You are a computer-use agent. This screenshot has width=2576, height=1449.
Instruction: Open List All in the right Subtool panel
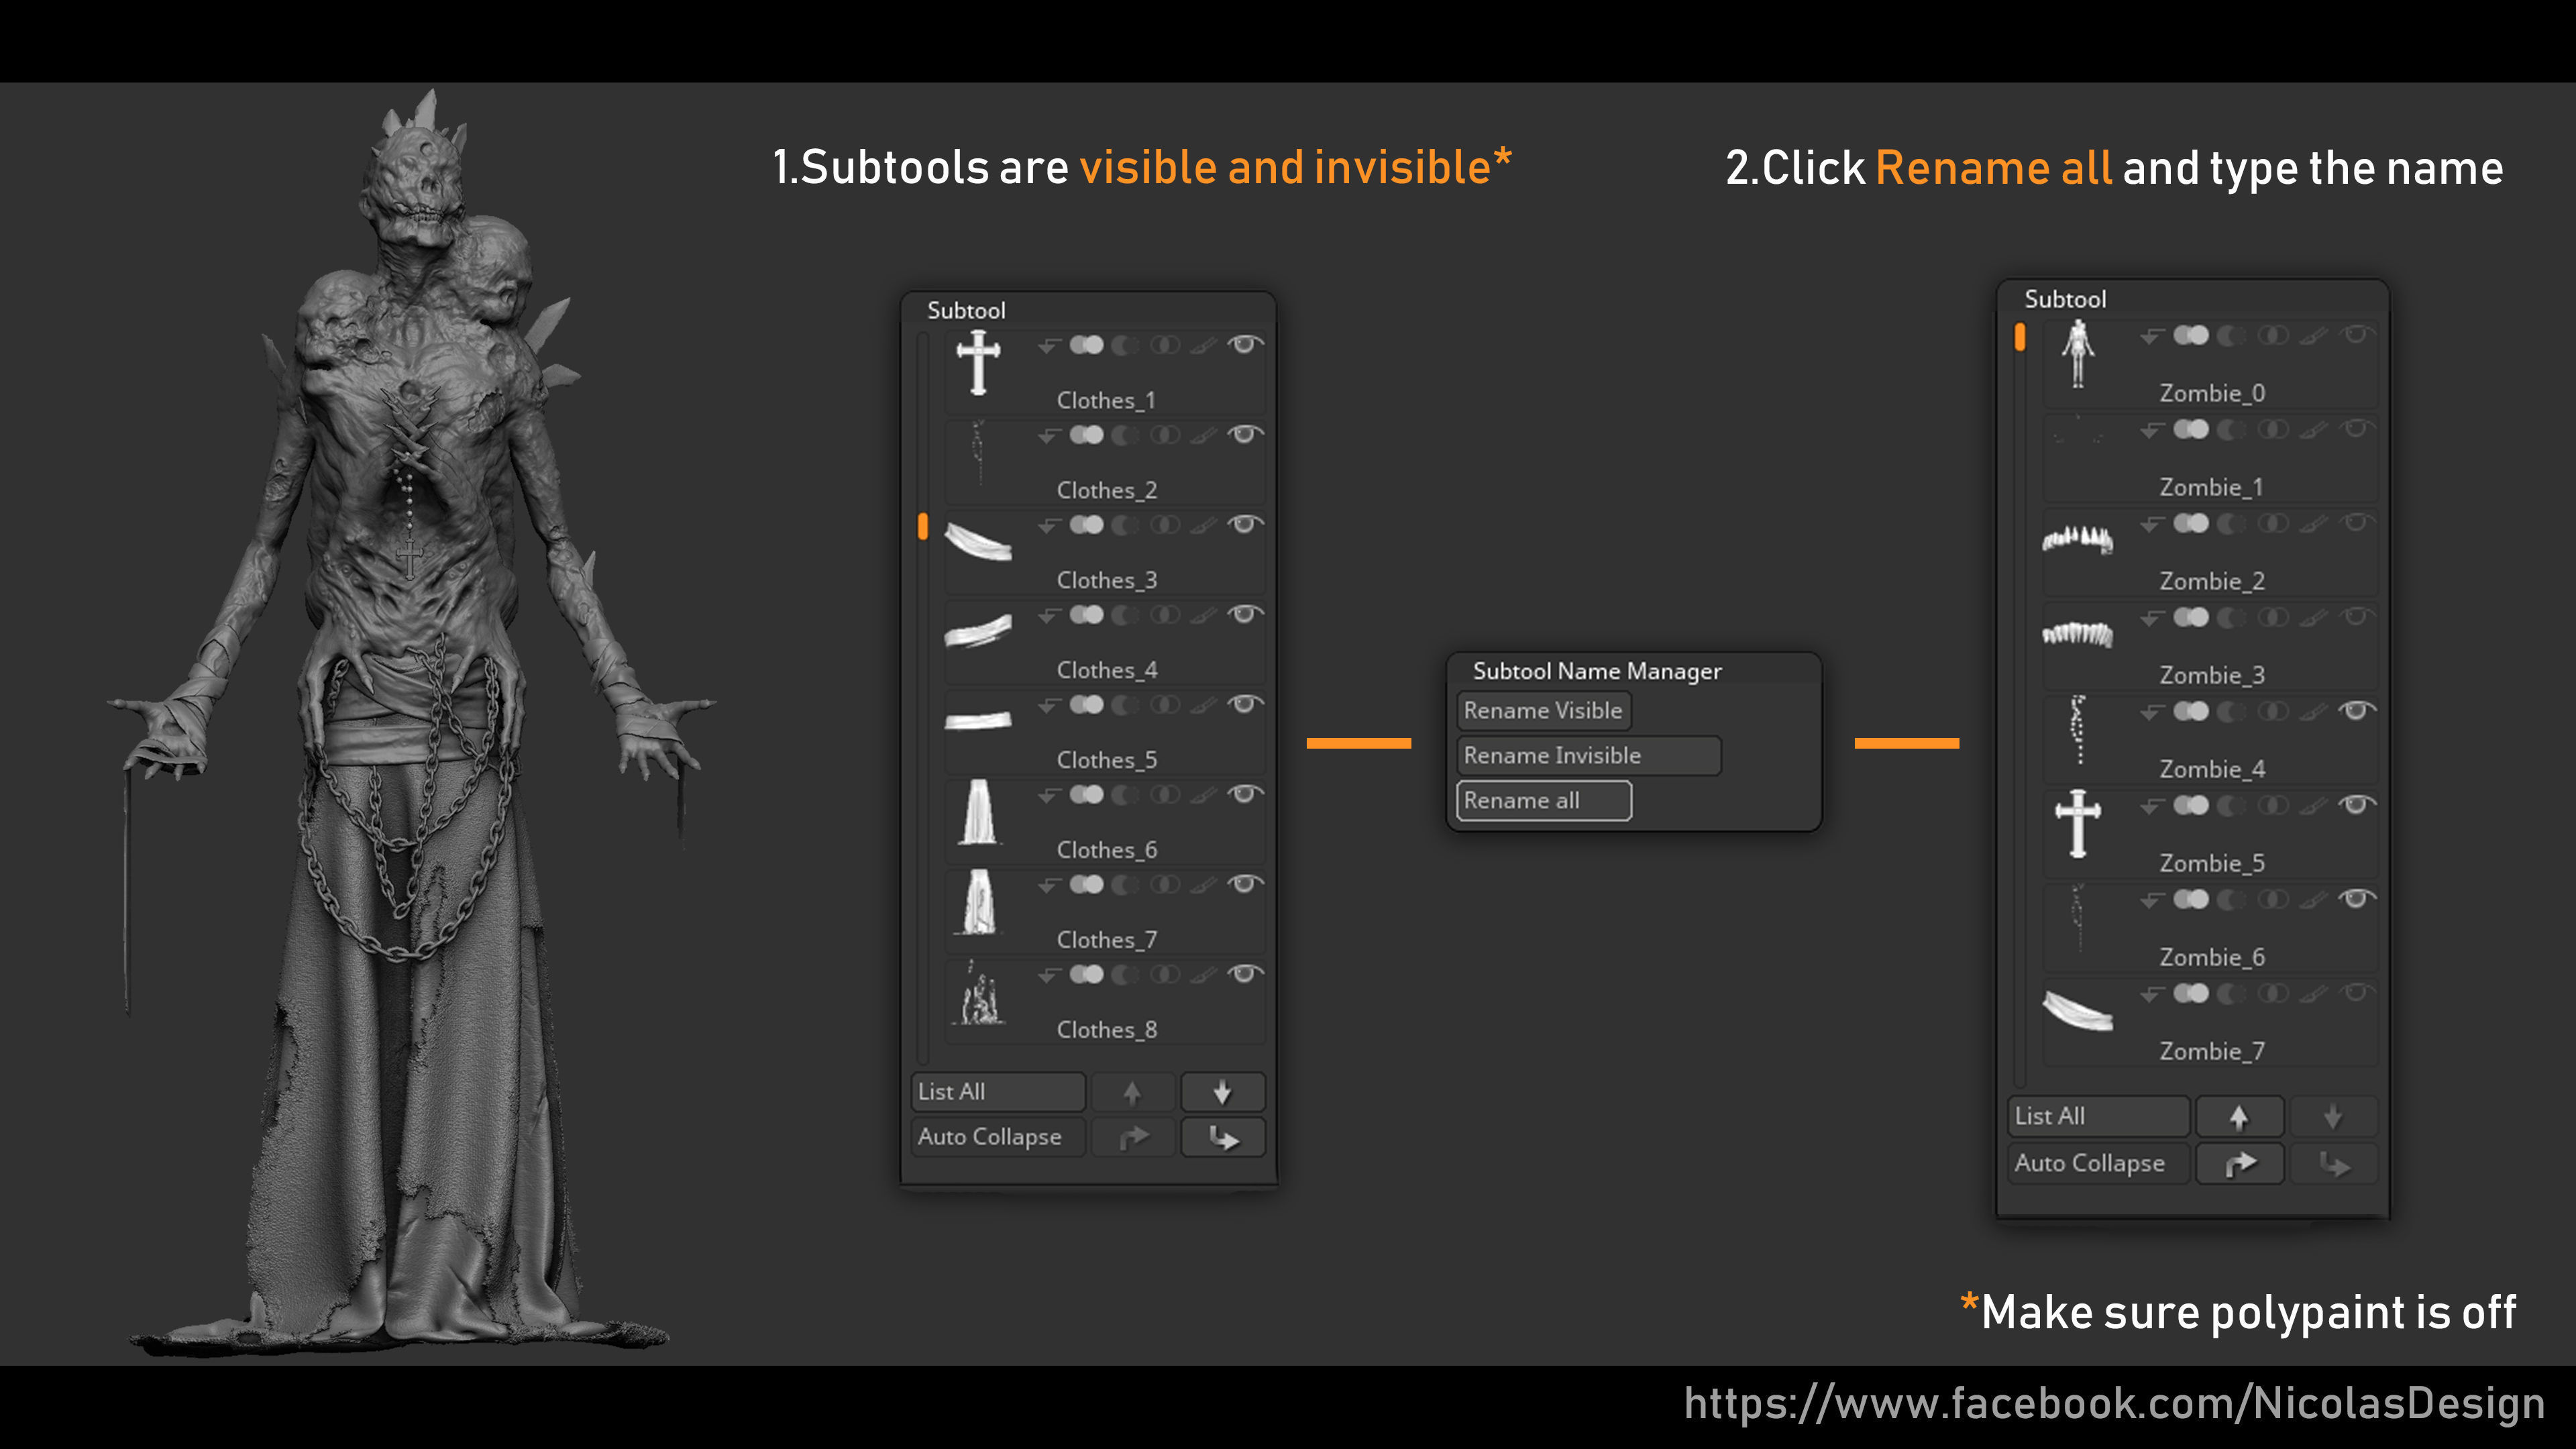2097,1116
